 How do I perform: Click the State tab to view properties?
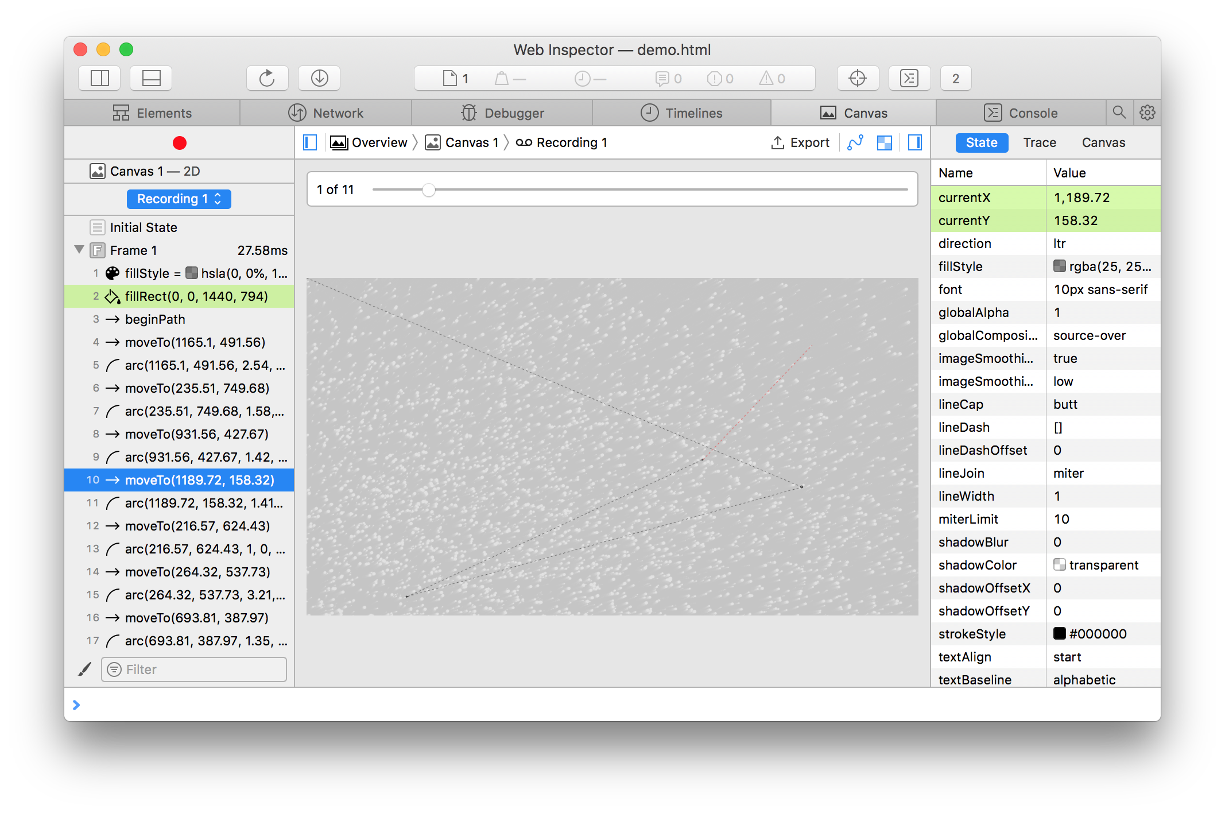coord(983,142)
